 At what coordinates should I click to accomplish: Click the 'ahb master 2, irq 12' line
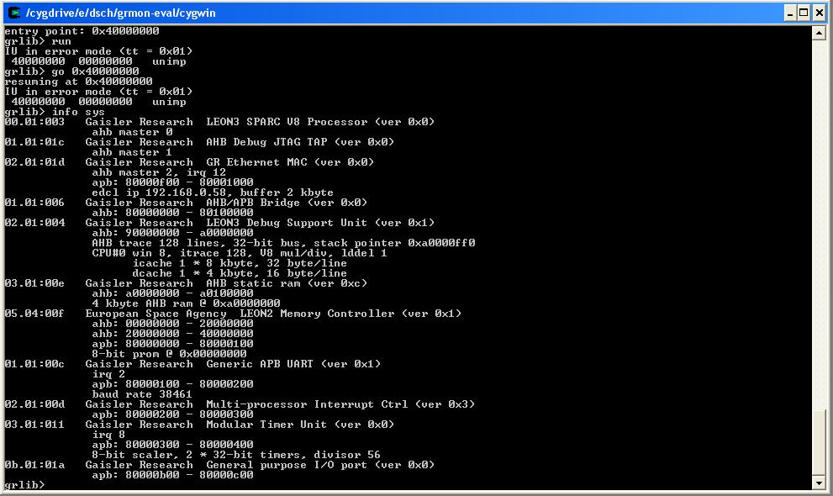pos(159,172)
